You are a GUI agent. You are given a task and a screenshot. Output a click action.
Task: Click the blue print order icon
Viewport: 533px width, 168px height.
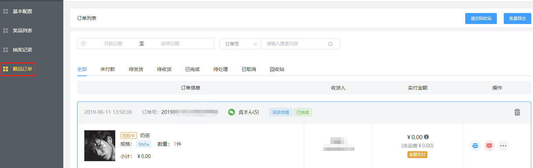click(x=475, y=146)
